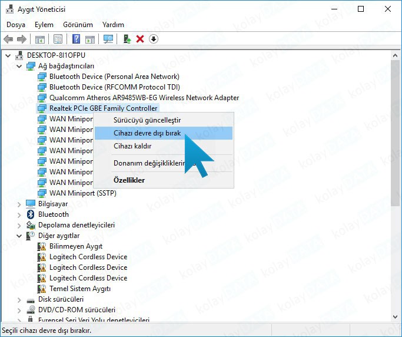Viewport: 402px width, 337px height.
Task: Choose Cihazı kaldır from context menu
Action: (164, 146)
